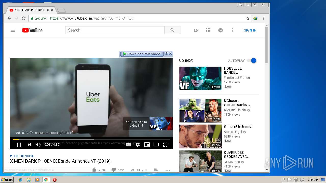Open Gilles et le tennis thumbnail
This screenshot has width=326, height=183.
click(x=200, y=136)
